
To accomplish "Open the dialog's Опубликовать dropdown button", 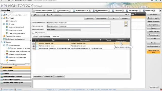I will tap(102, 18).
